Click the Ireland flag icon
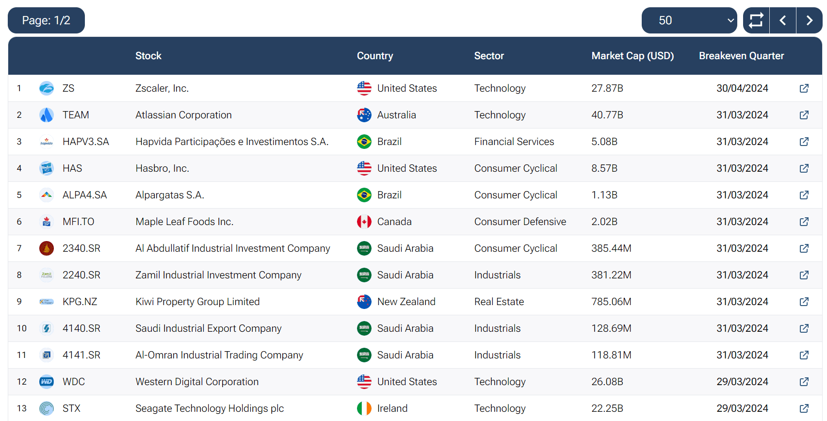 [364, 408]
